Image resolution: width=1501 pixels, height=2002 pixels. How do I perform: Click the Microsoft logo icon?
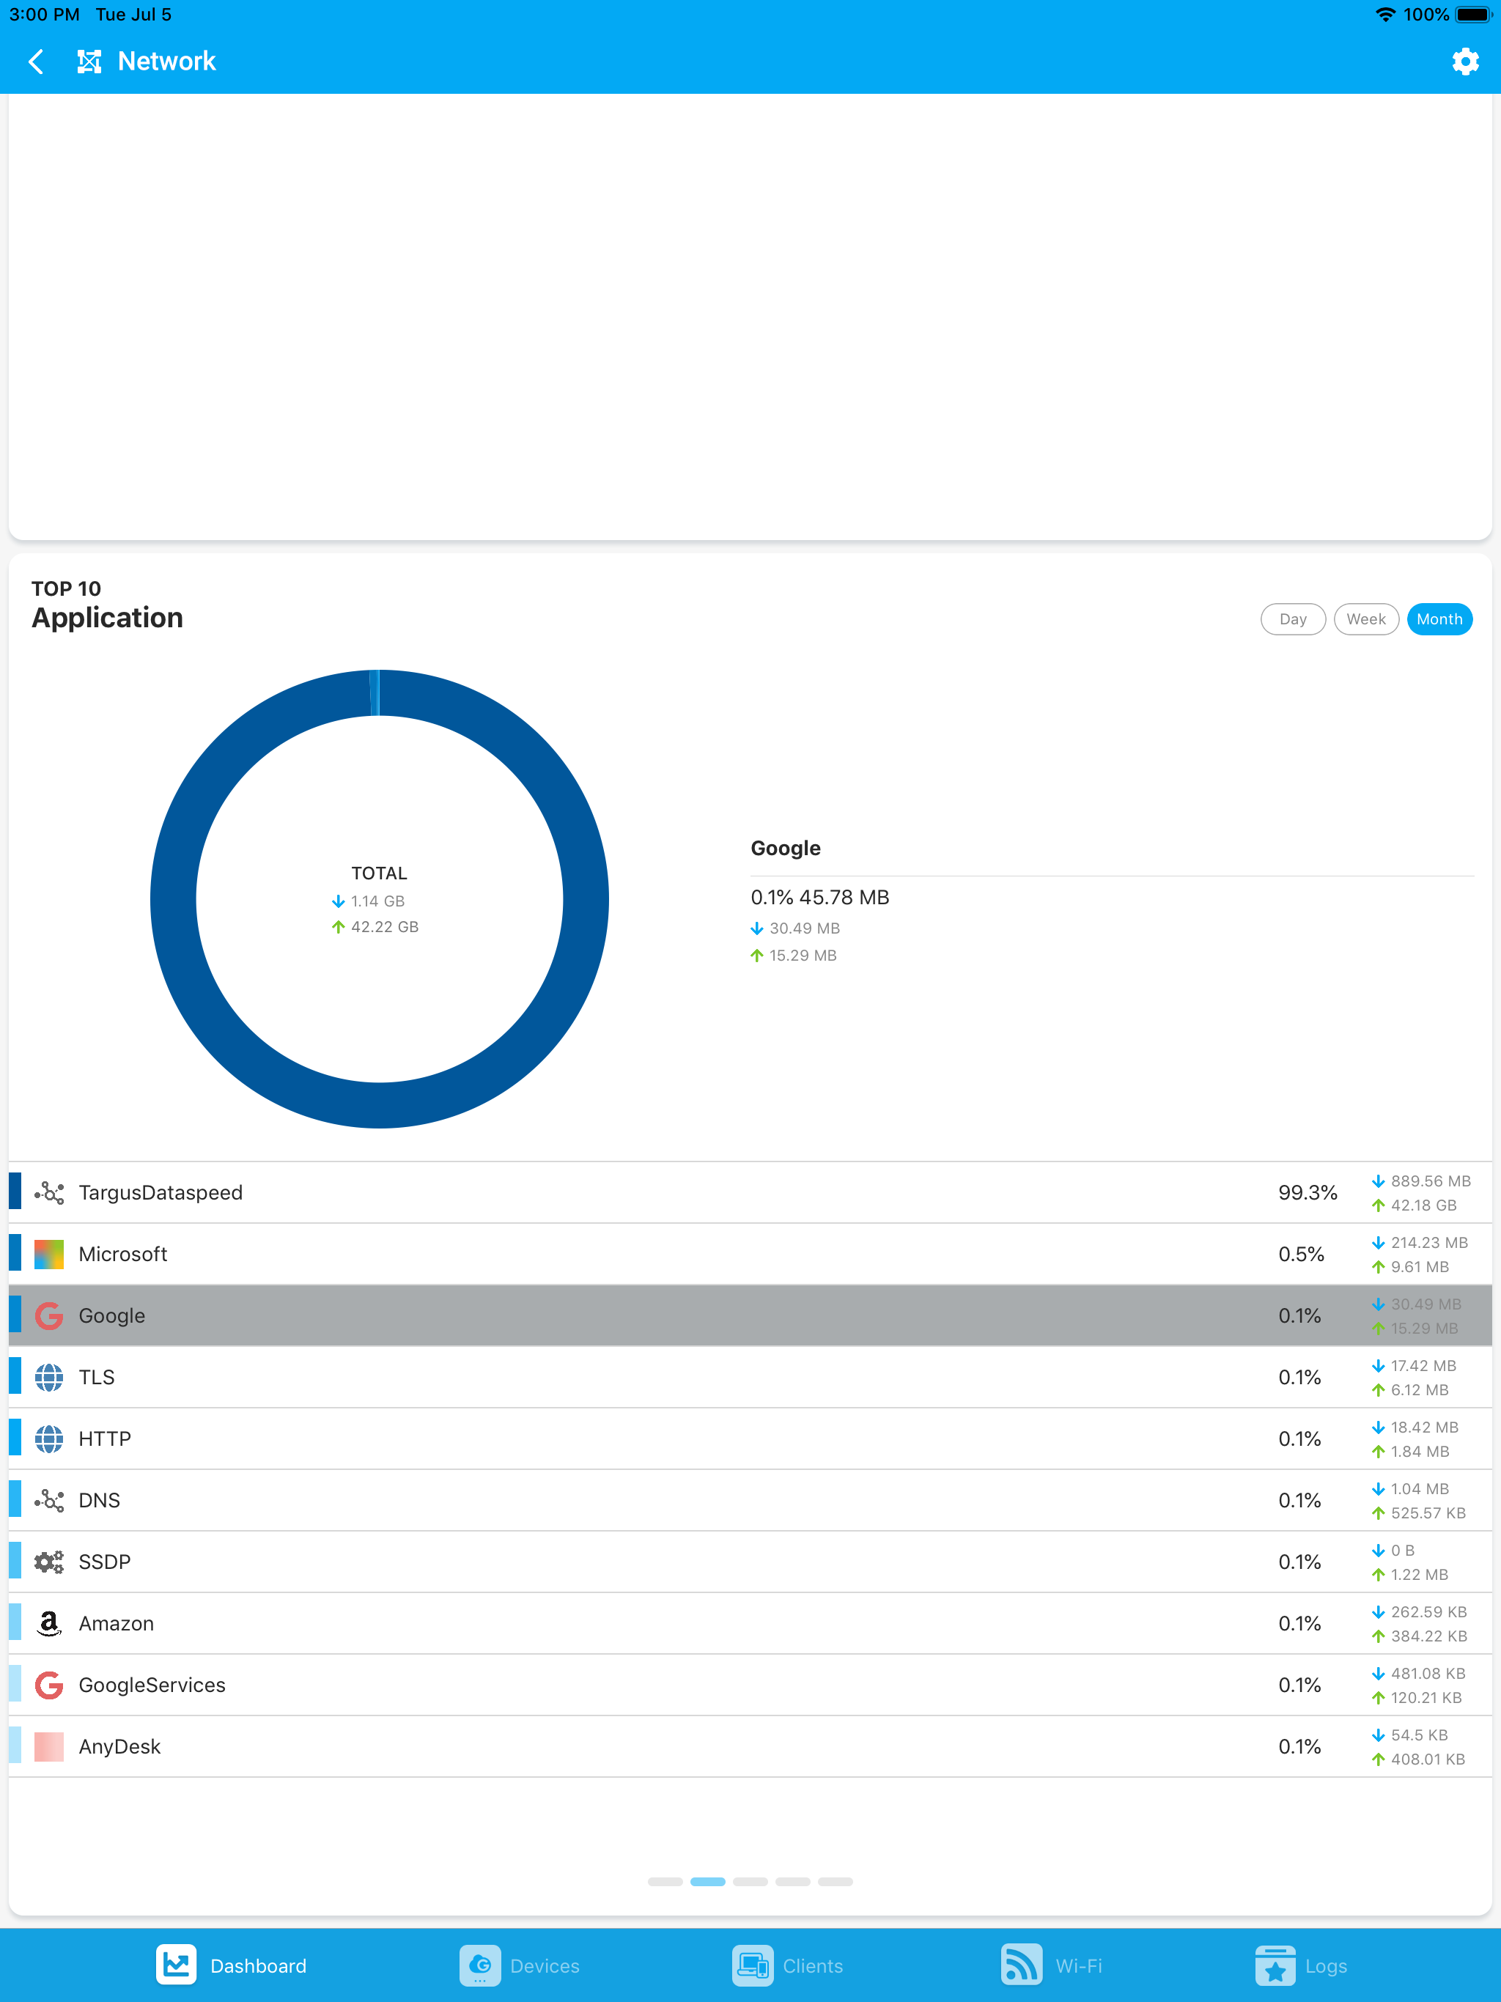click(x=49, y=1254)
